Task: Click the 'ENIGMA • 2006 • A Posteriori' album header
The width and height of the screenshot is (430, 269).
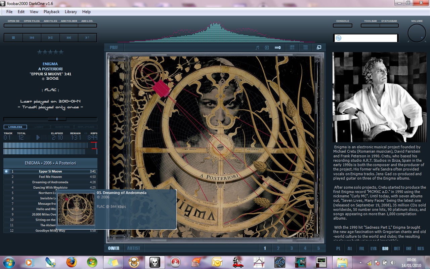Action: (x=50, y=163)
